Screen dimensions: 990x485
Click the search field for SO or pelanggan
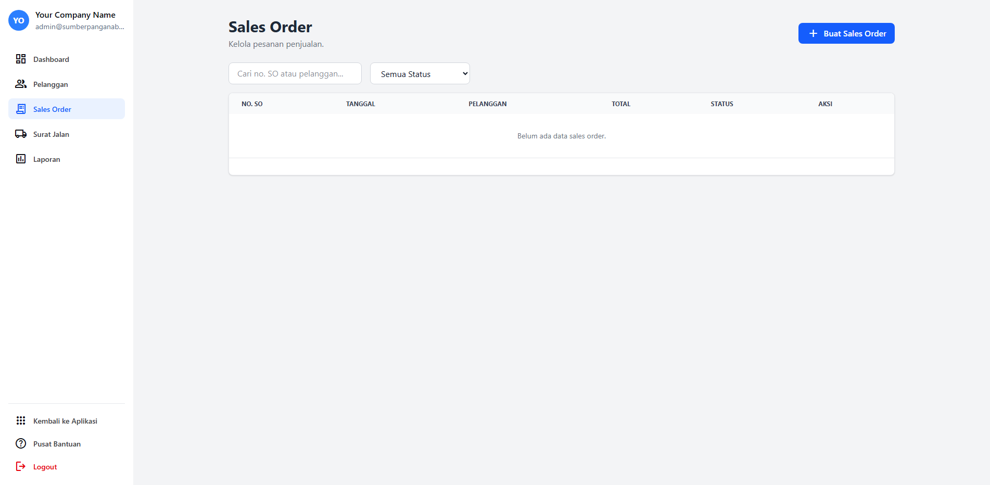pos(295,73)
